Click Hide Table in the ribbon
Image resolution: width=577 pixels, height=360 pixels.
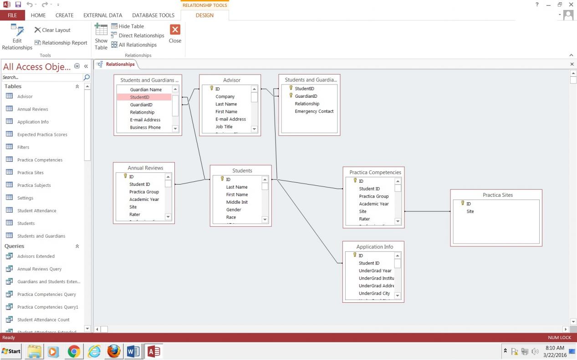click(x=128, y=26)
